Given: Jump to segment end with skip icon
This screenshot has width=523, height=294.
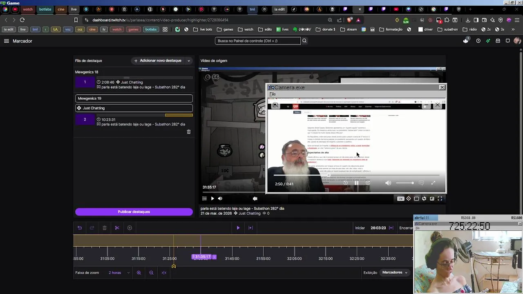Looking at the screenshot, I should point(250,228).
